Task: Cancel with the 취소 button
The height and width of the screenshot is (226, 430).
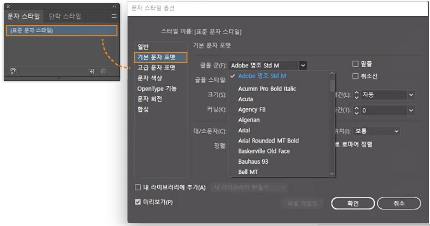Action: coord(399,203)
